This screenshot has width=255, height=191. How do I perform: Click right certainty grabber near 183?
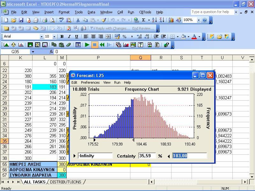tap(133, 140)
